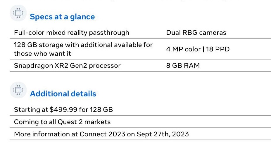Select the 18 PPD value

[218, 49]
